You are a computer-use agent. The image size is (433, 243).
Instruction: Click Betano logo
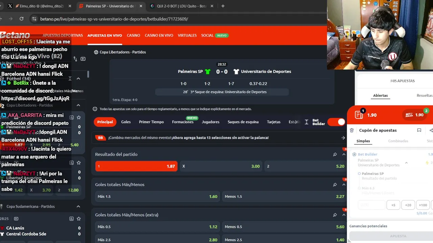(x=15, y=35)
